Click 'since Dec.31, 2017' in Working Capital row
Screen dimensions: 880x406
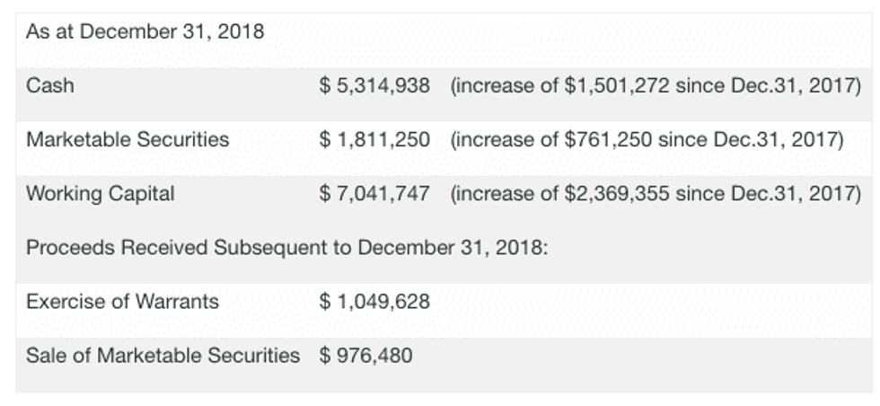click(x=768, y=194)
